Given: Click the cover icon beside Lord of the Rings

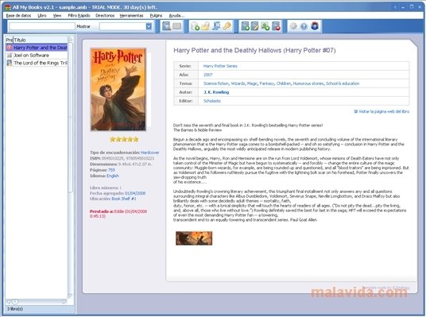Looking at the screenshot, I should tap(10, 63).
